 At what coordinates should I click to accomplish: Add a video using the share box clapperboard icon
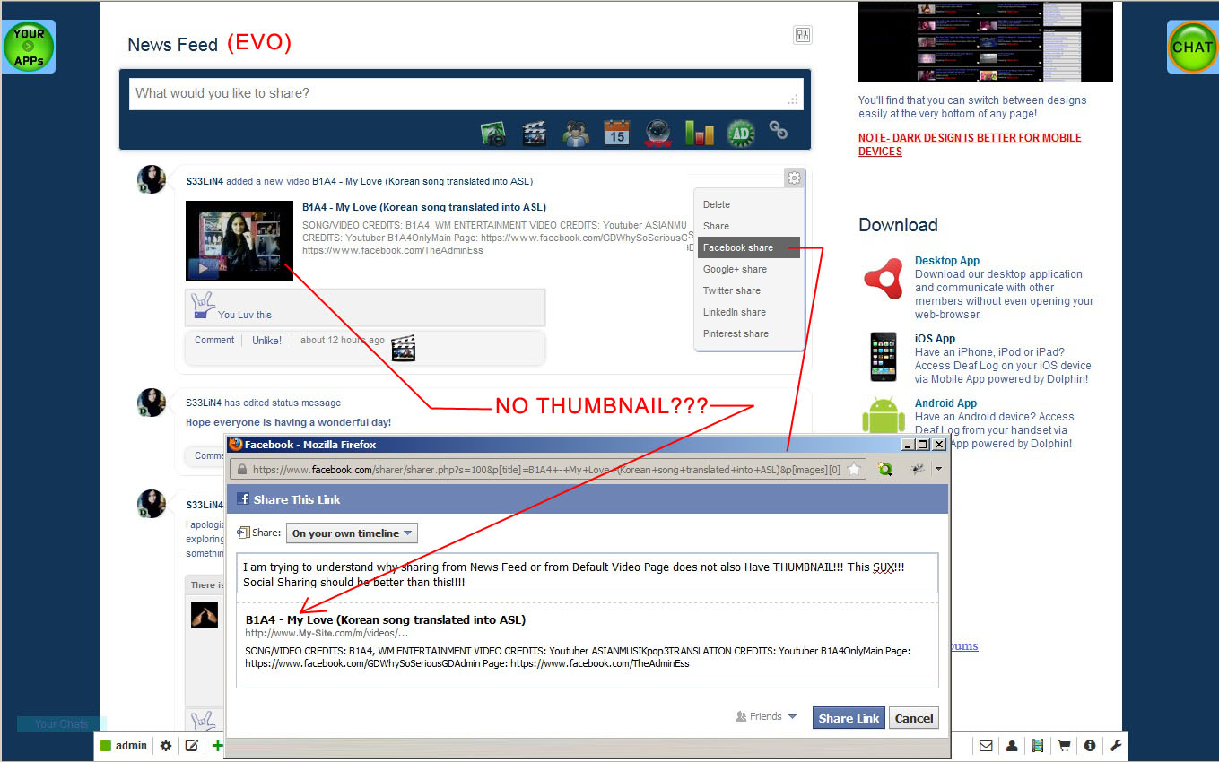[x=535, y=133]
